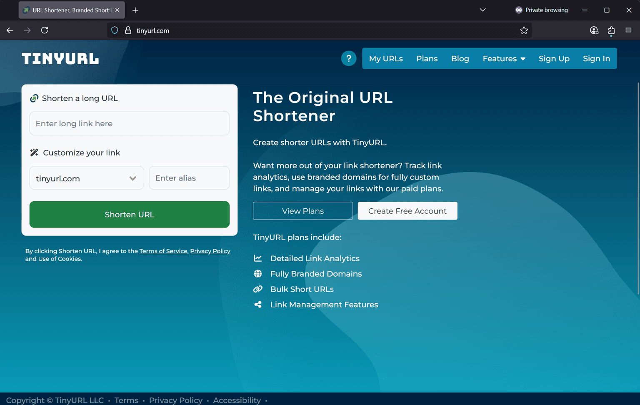Bookmark the page using the star icon
This screenshot has height=405, width=640.
tap(524, 30)
